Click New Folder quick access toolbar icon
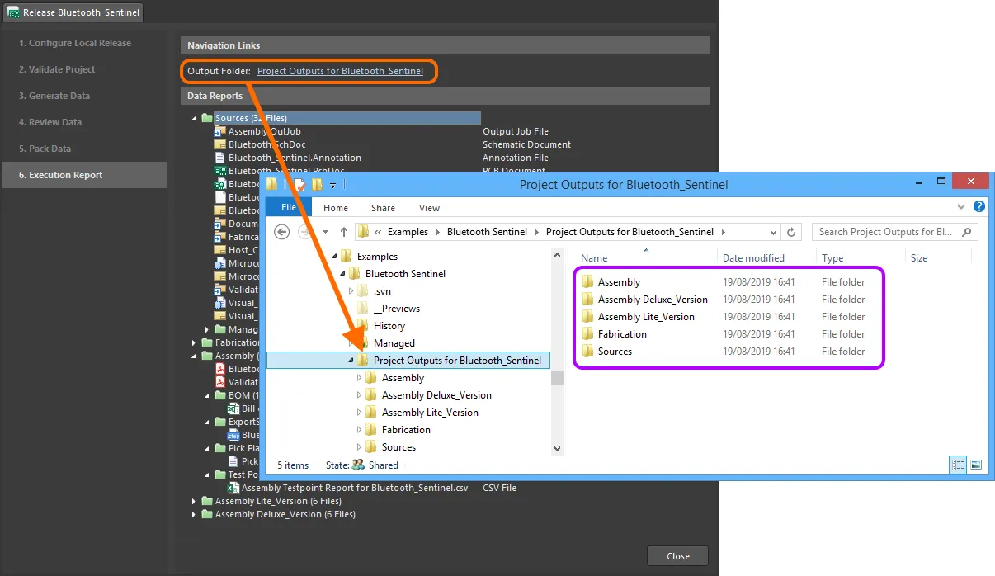 317,185
